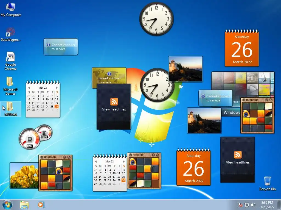The image size is (281, 210).
Task: Click toucan eye tile in puzzle beside tulips
Action: [x=59, y=171]
